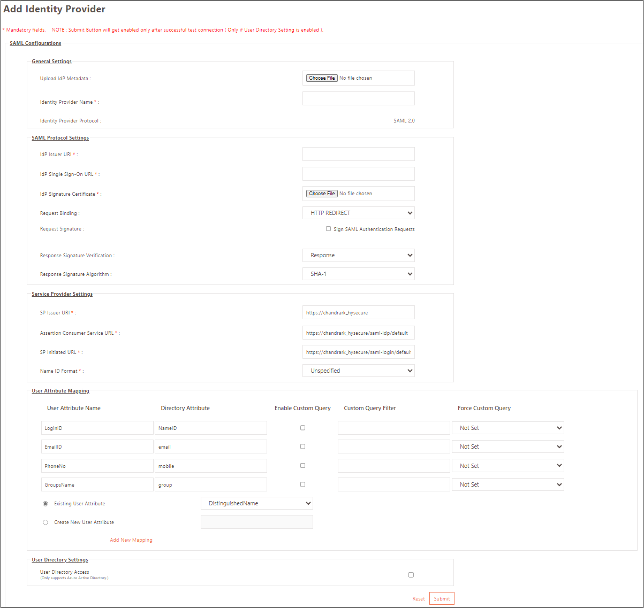Click Choose File for IdP Signature Certificate
This screenshot has width=644, height=608.
[x=322, y=194]
